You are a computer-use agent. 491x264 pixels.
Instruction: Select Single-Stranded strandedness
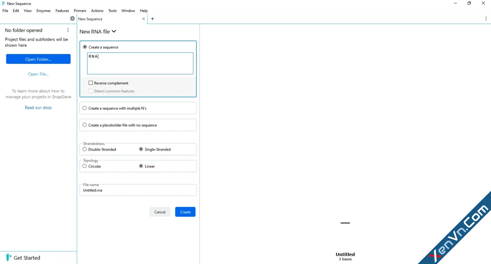[x=141, y=149]
